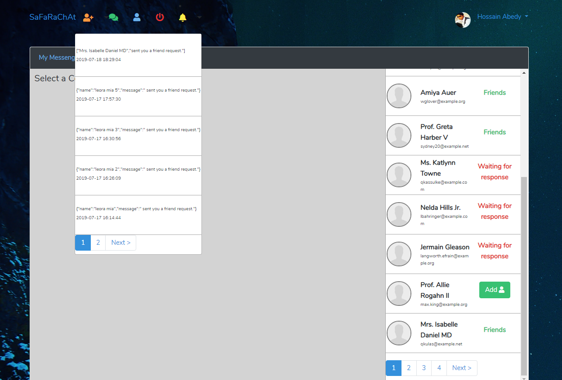Click Prof. Greta Harber V's avatar
Viewport: 562px width, 380px height.
click(399, 135)
